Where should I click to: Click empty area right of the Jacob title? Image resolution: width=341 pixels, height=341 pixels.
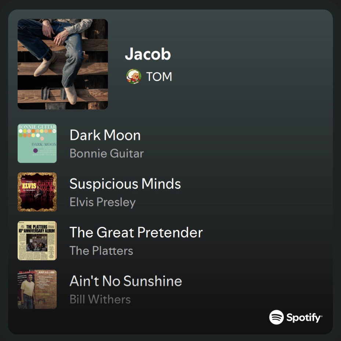pyautogui.click(x=250, y=54)
